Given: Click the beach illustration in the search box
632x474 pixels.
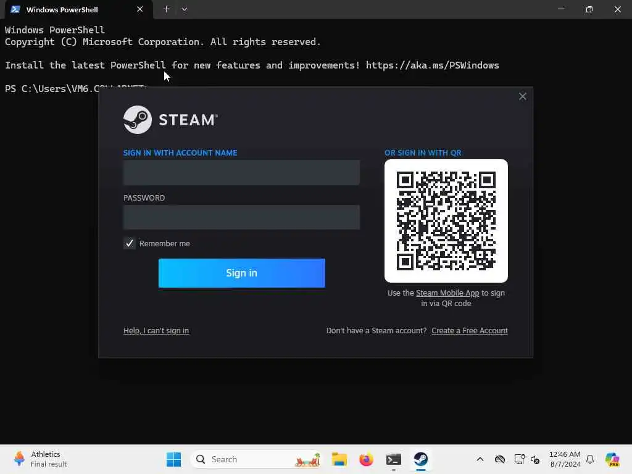Looking at the screenshot, I should pyautogui.click(x=307, y=460).
